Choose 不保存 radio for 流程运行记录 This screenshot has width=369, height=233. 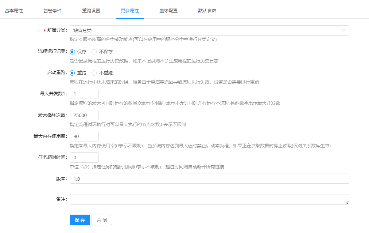[94, 52]
